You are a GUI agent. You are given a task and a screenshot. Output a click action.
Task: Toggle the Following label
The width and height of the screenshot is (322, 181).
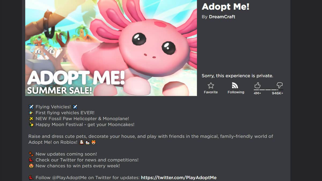click(x=236, y=92)
